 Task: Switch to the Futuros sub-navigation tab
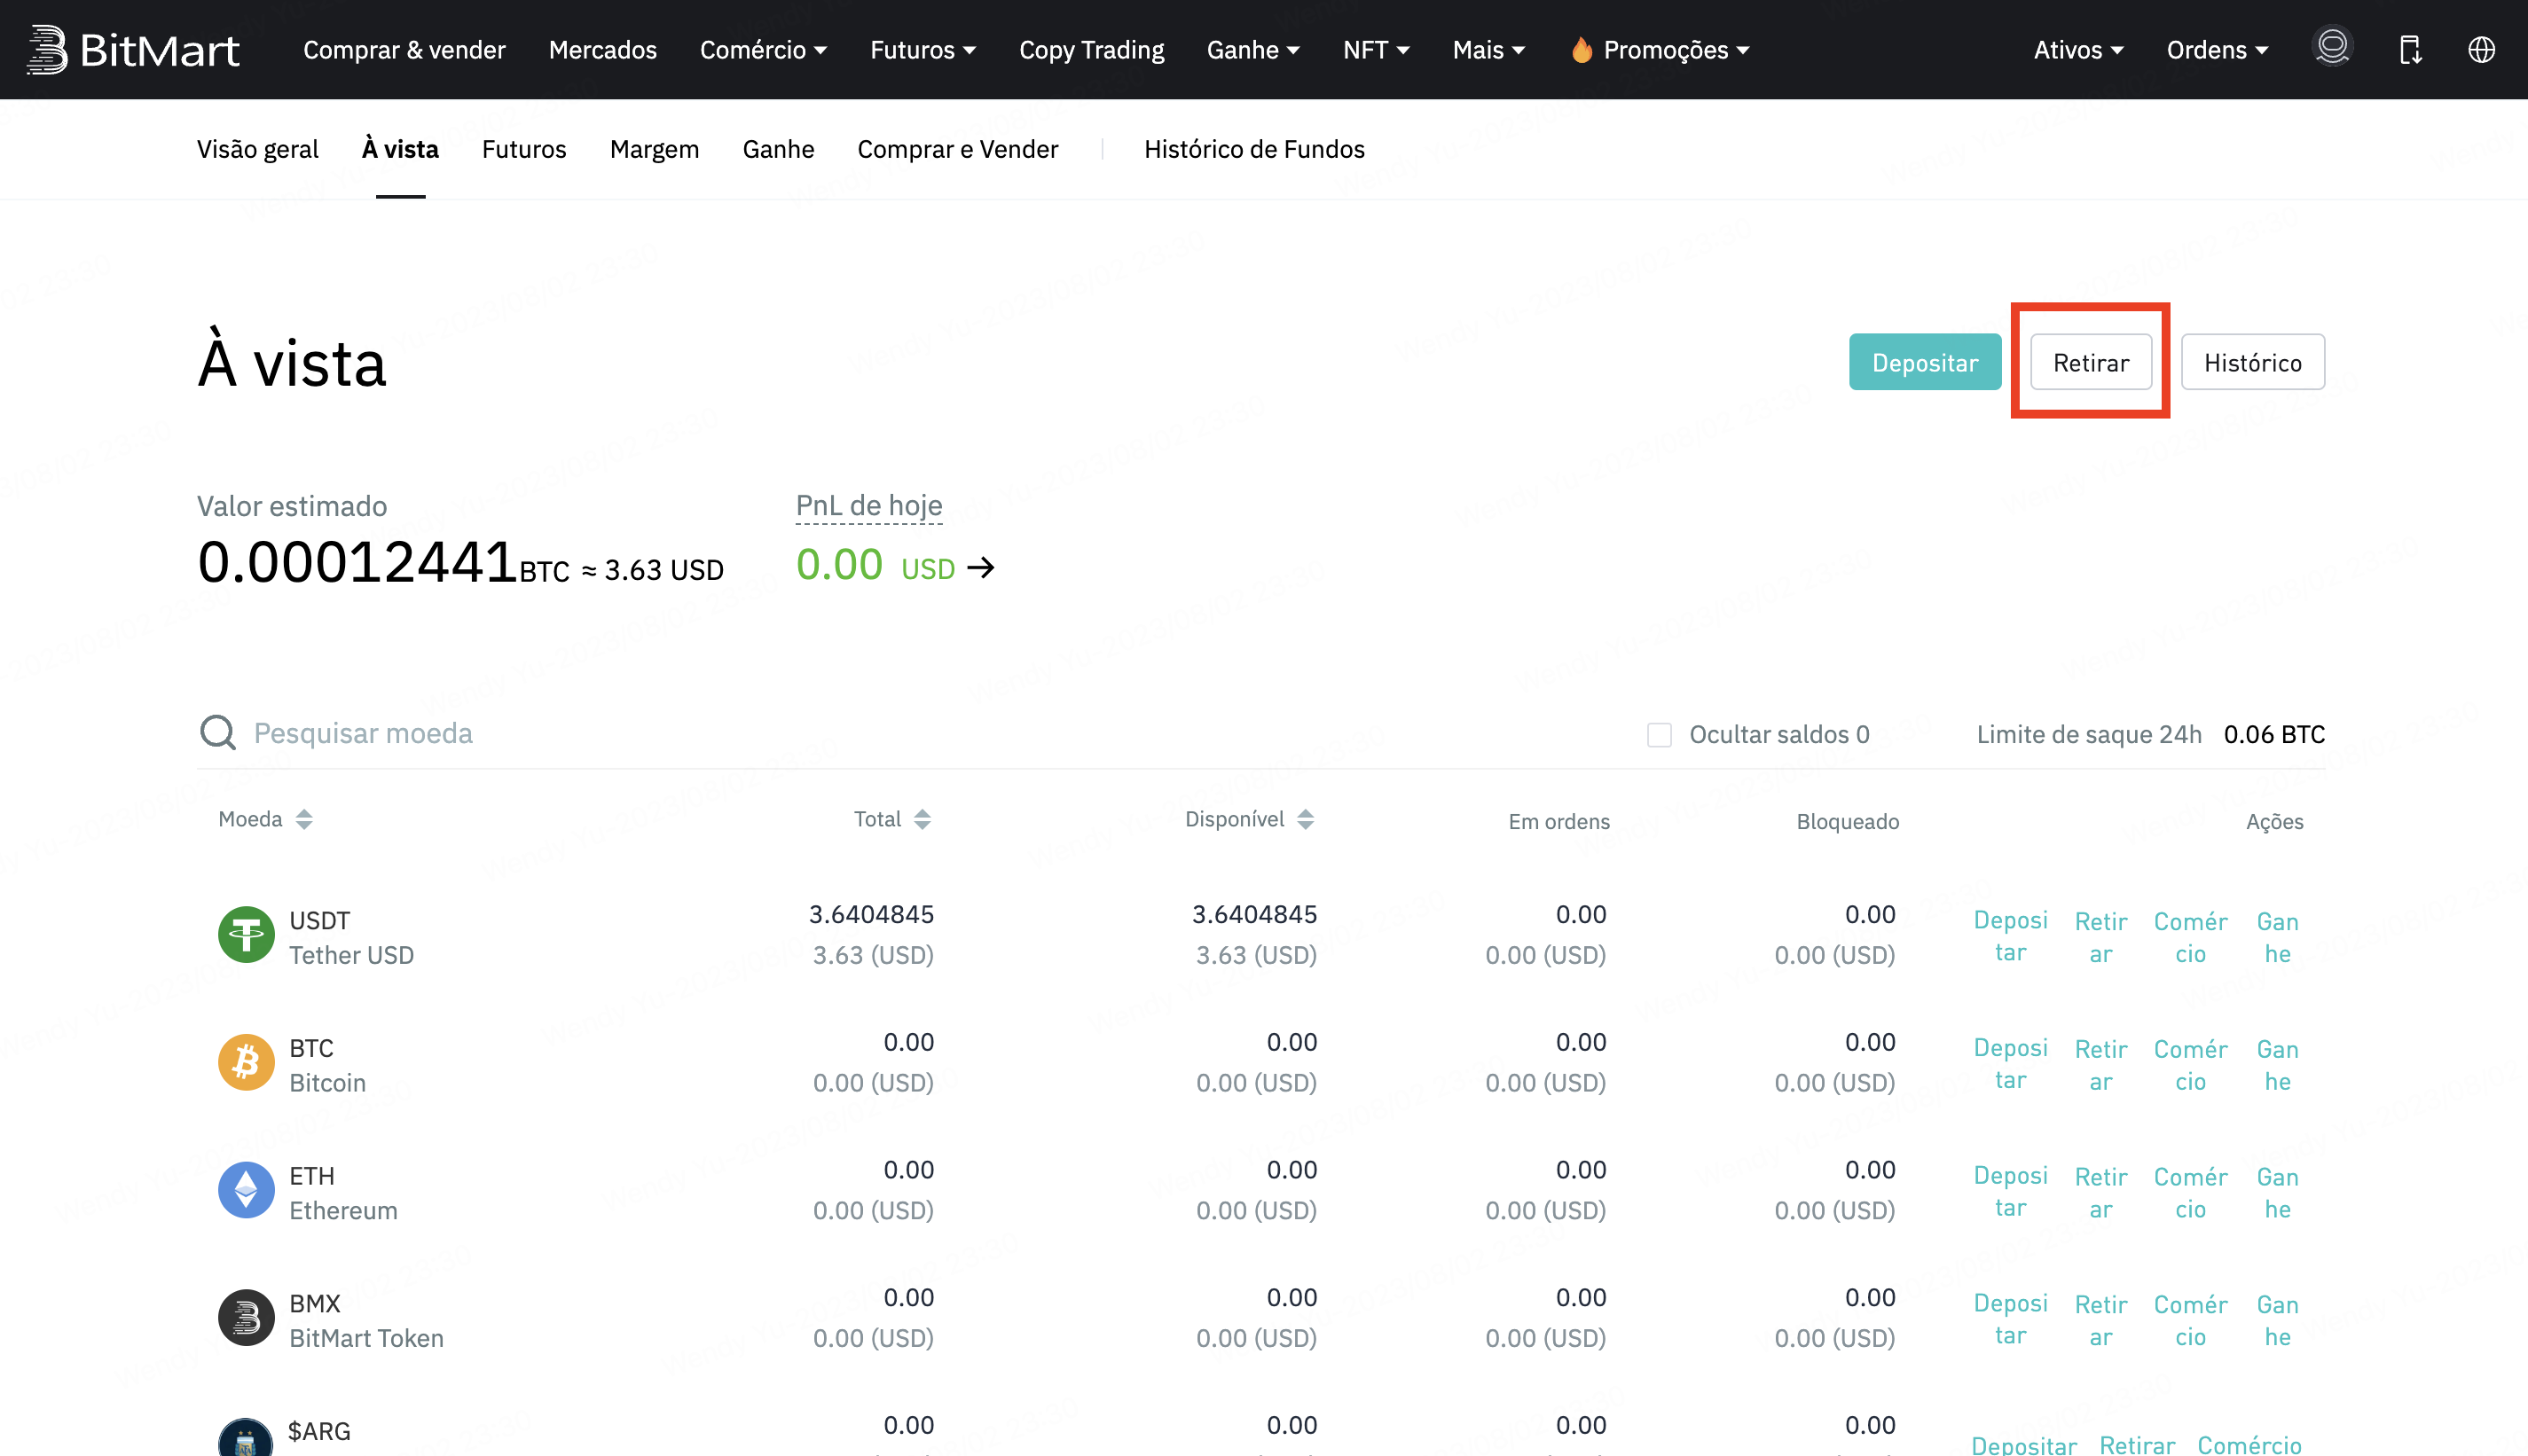(524, 149)
